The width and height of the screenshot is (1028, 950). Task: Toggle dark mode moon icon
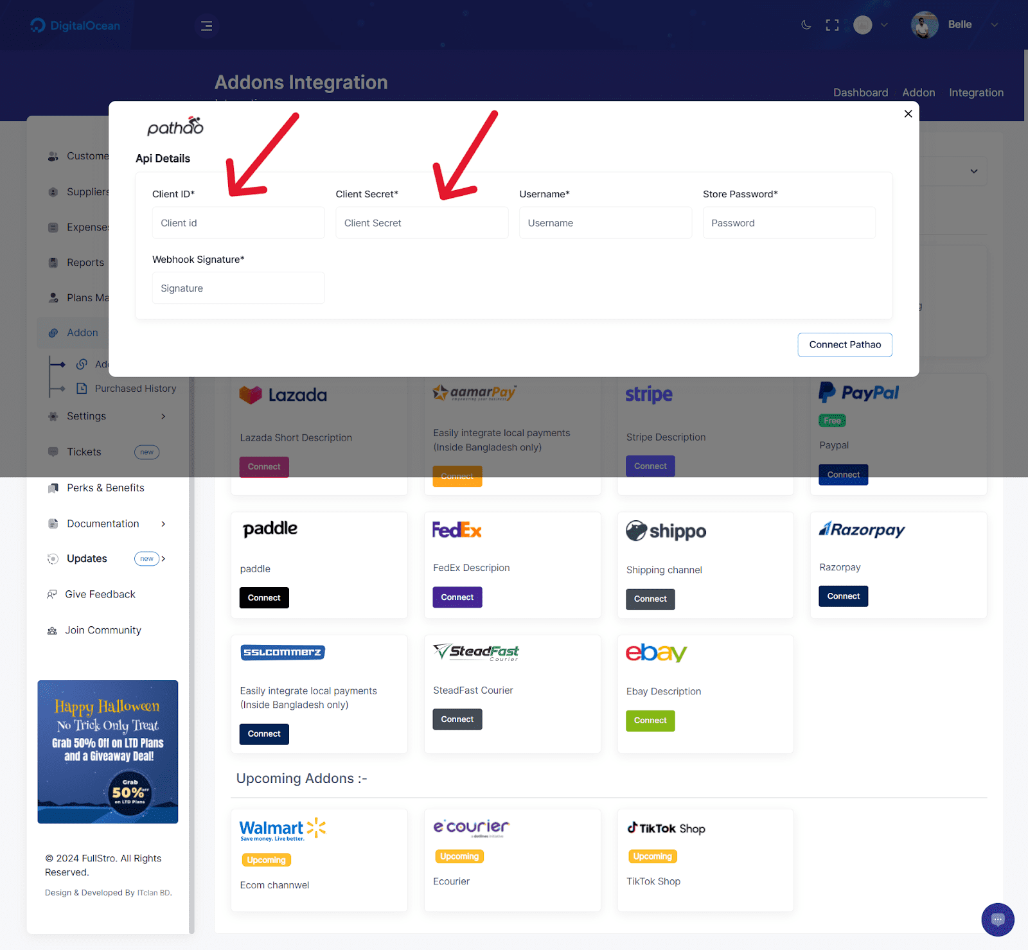[x=806, y=25]
